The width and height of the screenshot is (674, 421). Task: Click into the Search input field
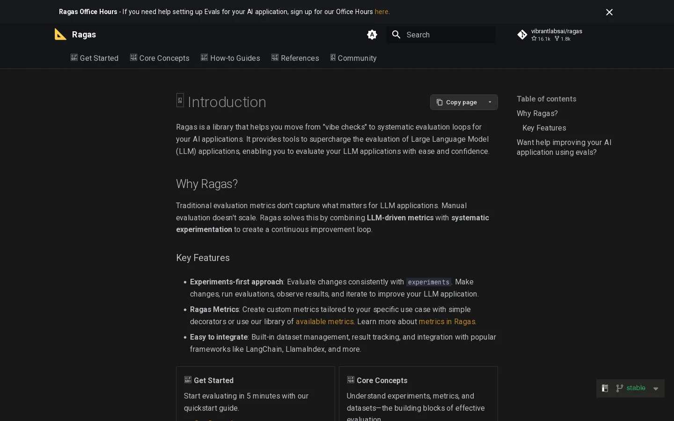tap(440, 35)
